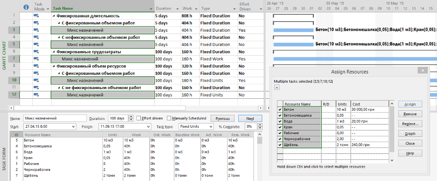This screenshot has height=181, width=437.
Task: Click the Name input field in Task Form
Action: [55, 118]
